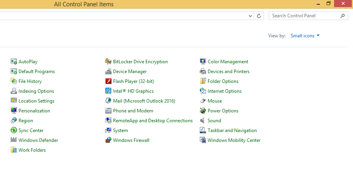Click the Region globe icon
The image size is (353, 169).
(14, 120)
